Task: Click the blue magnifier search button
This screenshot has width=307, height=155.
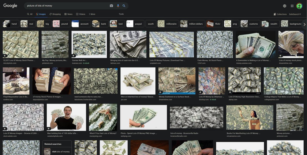Action: pos(124,6)
